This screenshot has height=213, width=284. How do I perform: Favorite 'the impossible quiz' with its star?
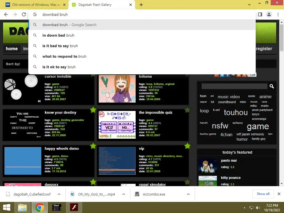187,110
